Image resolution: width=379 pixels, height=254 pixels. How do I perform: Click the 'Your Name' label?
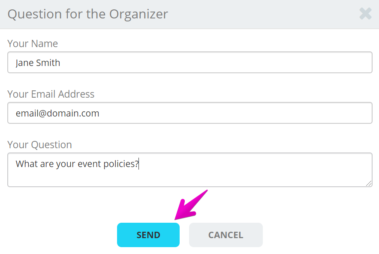(x=33, y=44)
